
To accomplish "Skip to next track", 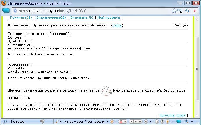I will tap(140, 122).
